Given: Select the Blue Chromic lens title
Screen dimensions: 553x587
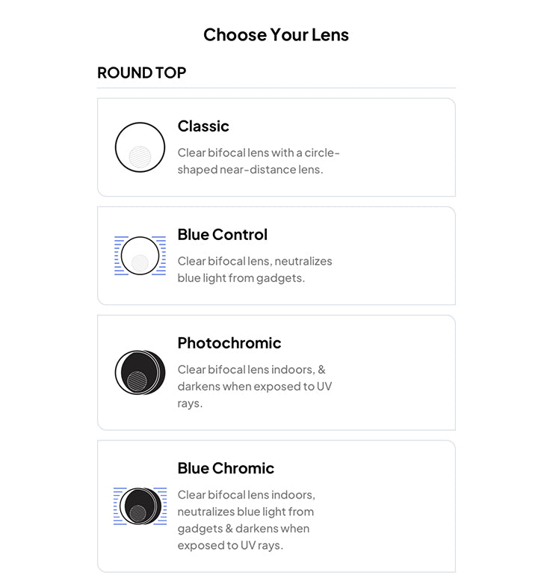Looking at the screenshot, I should (x=226, y=468).
